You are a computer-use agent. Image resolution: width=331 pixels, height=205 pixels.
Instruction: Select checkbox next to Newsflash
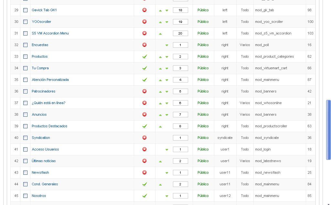(x=25, y=172)
